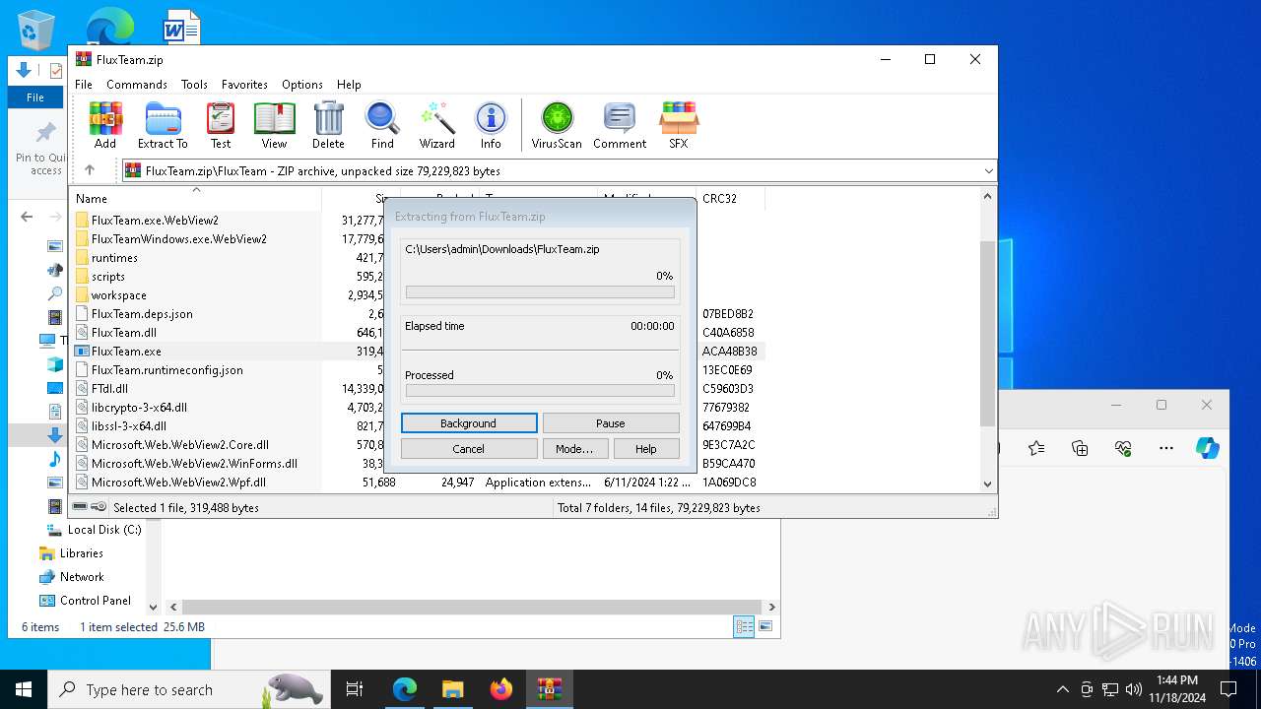Open Local Disk (C:) in Explorer pane
This screenshot has height=709, width=1261.
(x=103, y=530)
